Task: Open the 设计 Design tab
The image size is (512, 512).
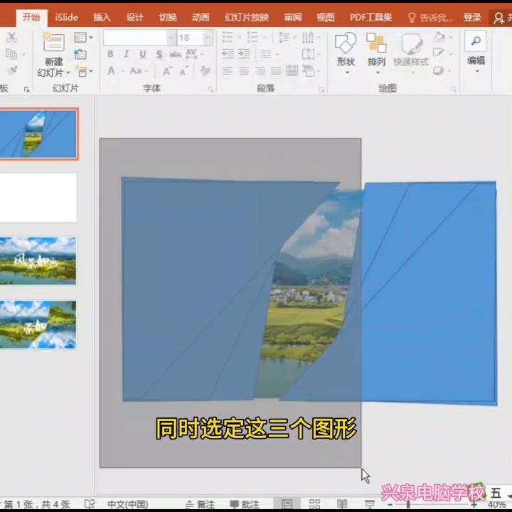Action: pos(135,17)
